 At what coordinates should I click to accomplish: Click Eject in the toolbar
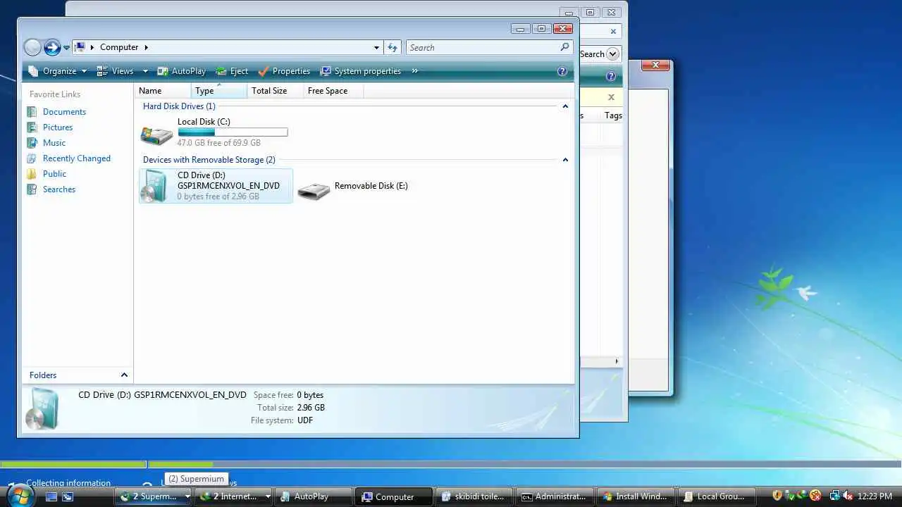click(x=232, y=71)
